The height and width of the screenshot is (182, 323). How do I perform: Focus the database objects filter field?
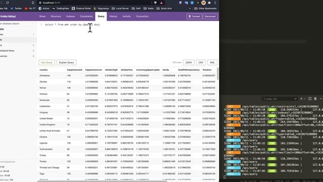(18, 24)
